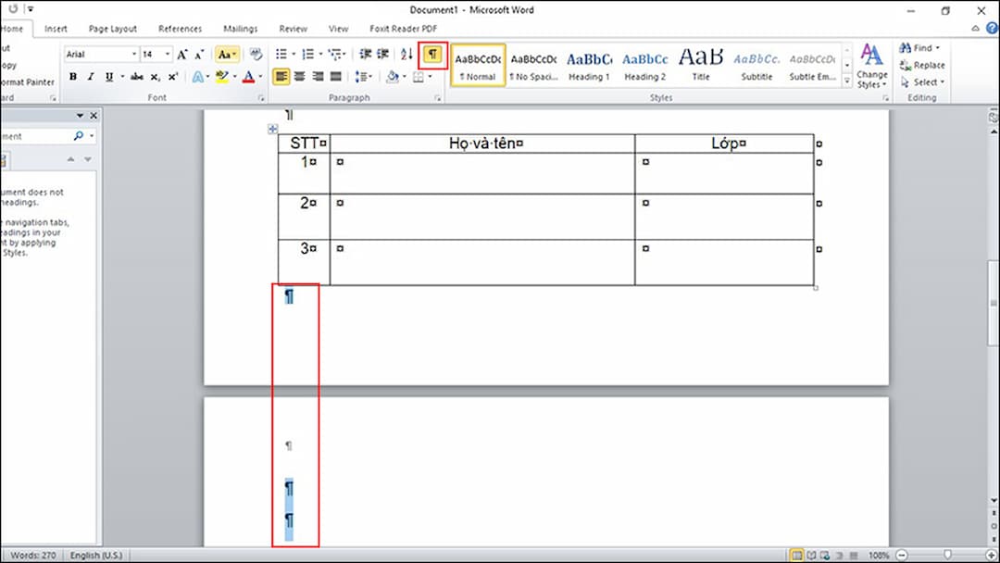Click Format Painter

(27, 81)
